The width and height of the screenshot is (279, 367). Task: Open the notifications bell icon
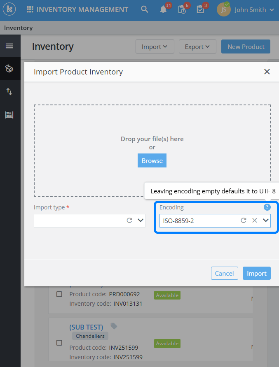point(164,9)
